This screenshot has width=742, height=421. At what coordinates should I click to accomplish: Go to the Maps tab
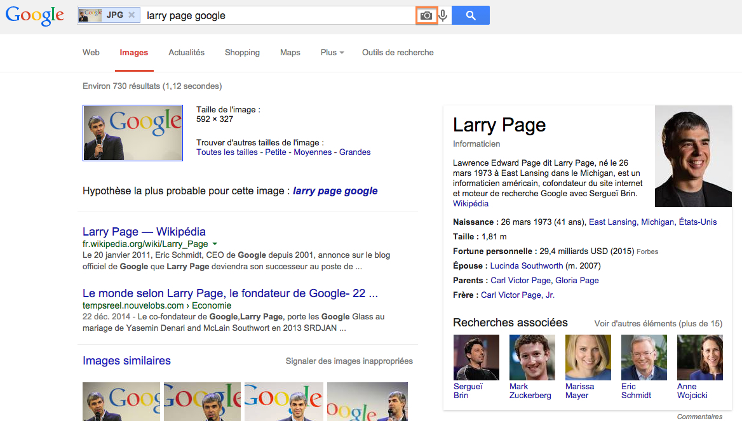coord(290,53)
